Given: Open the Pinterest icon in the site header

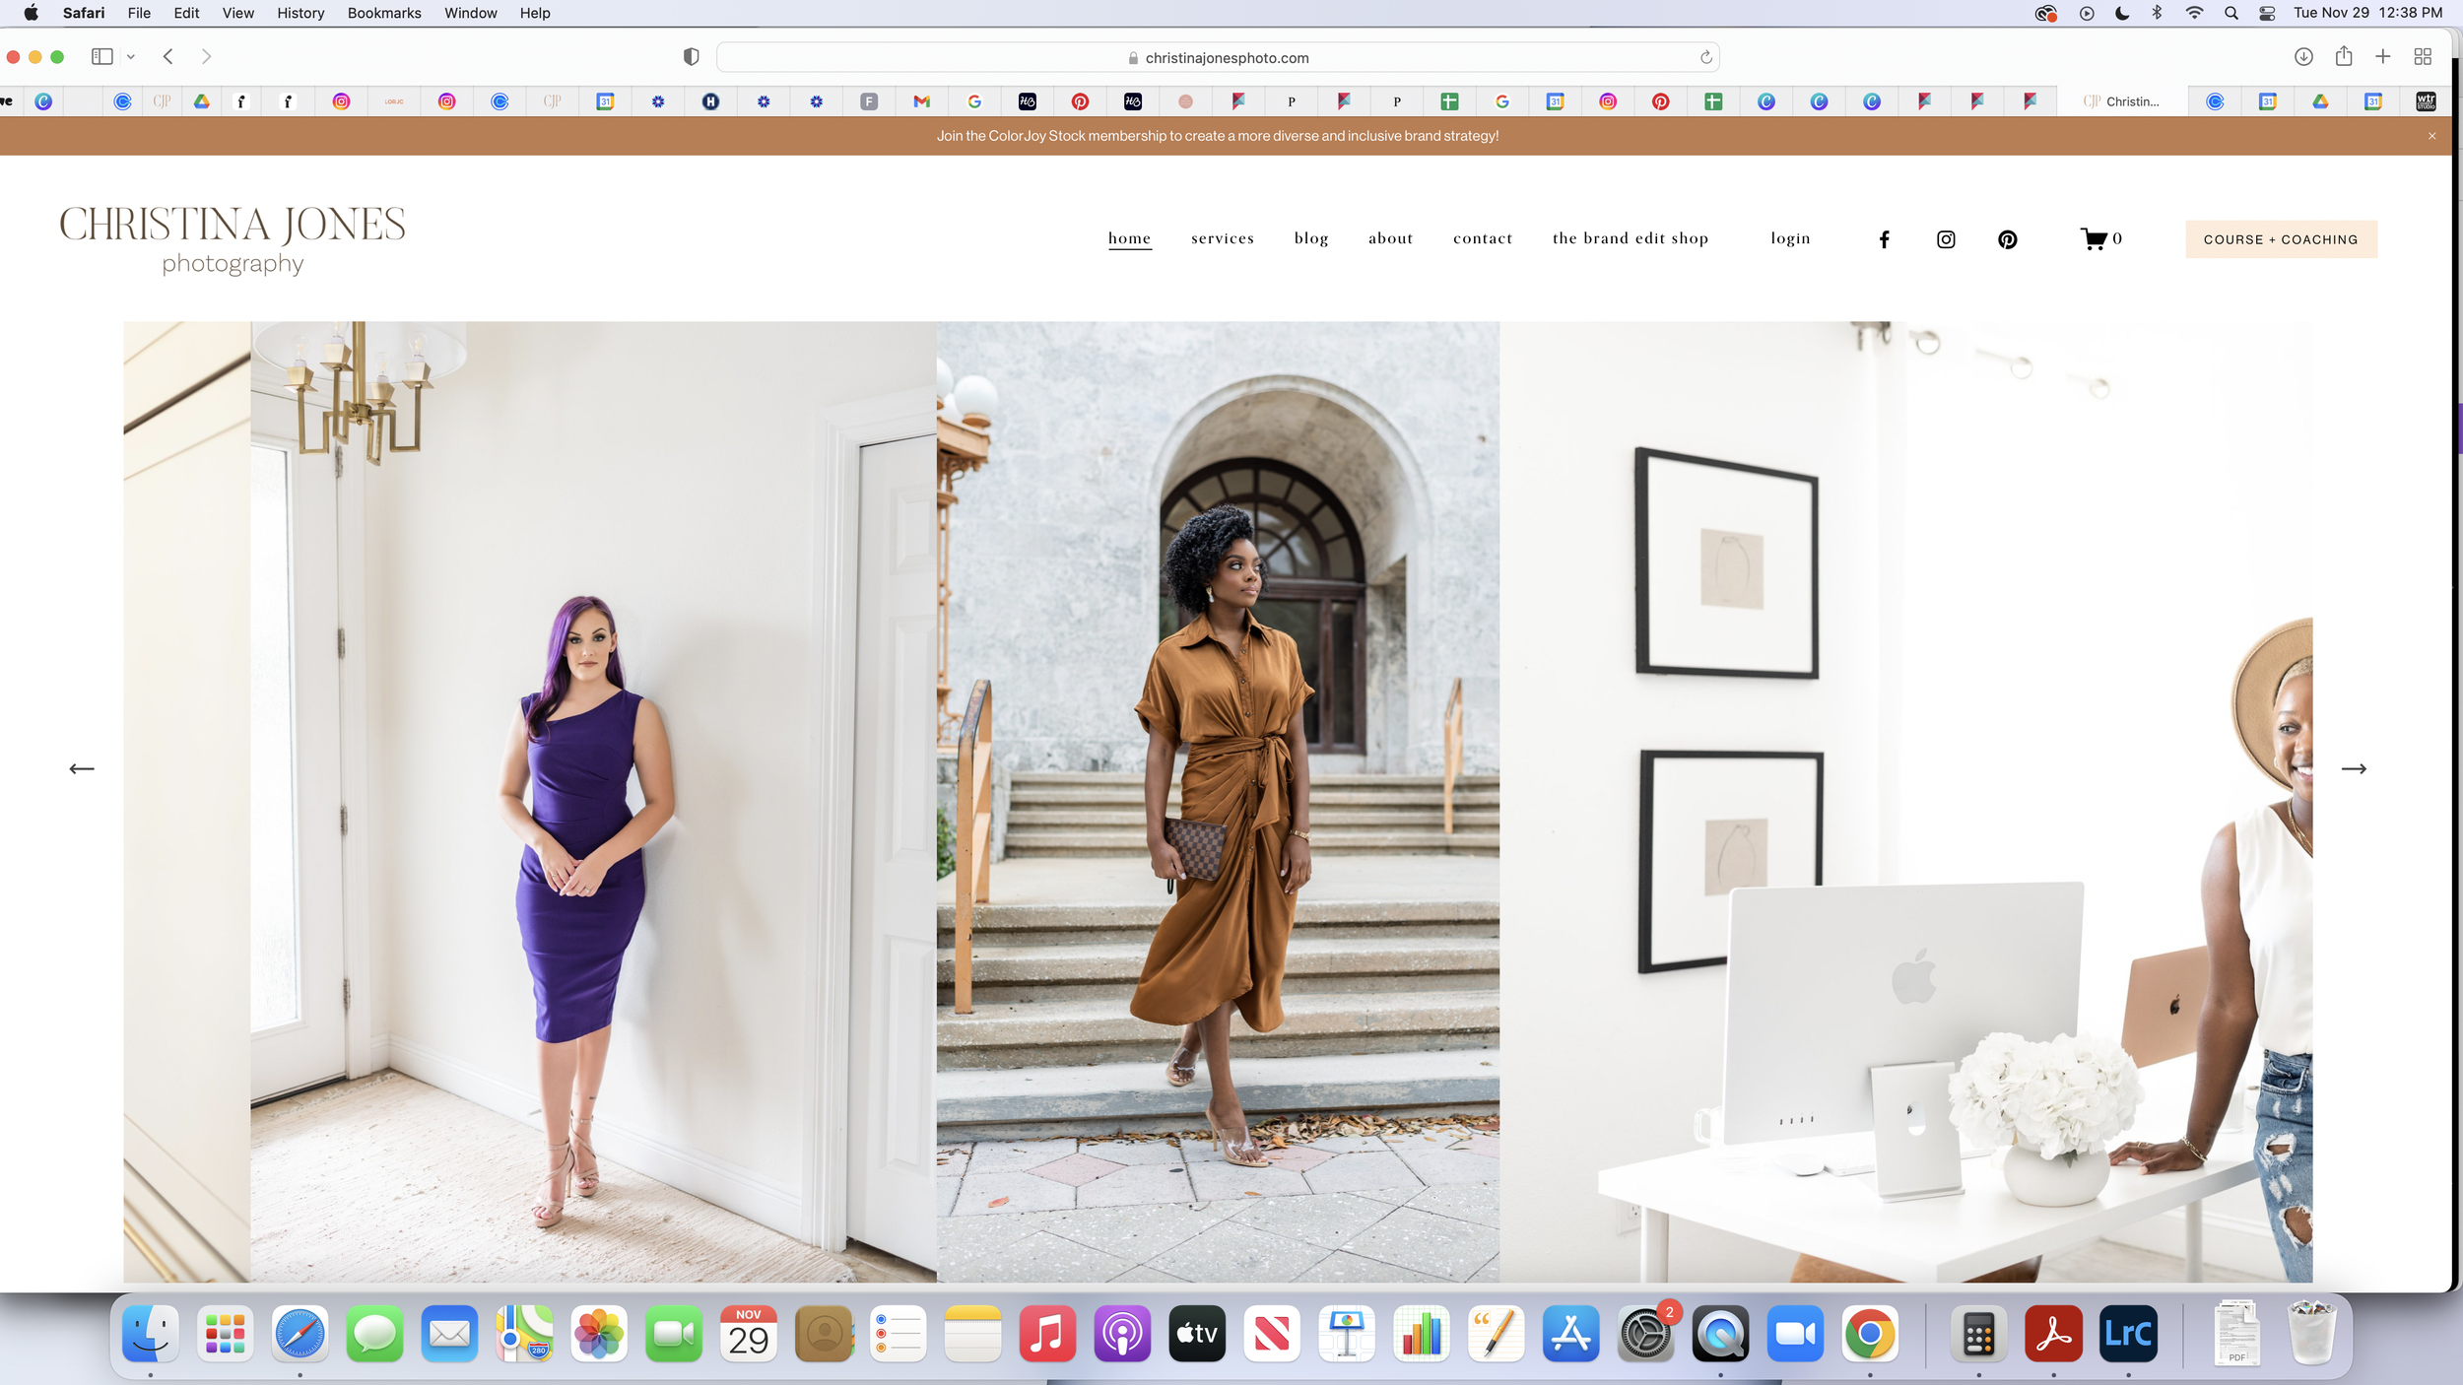Looking at the screenshot, I should (x=2007, y=239).
